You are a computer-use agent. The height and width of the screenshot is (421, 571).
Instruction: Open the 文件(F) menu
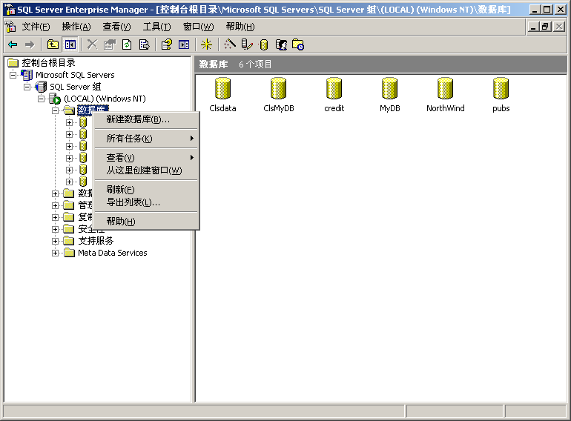36,27
